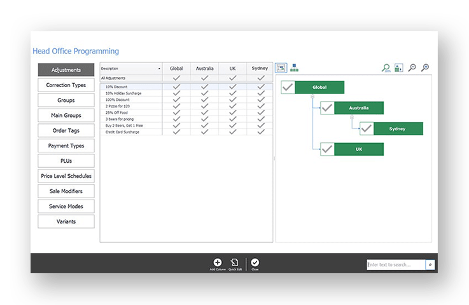Toggle 100% Discount check for UK
The width and height of the screenshot is (469, 305).
(233, 100)
